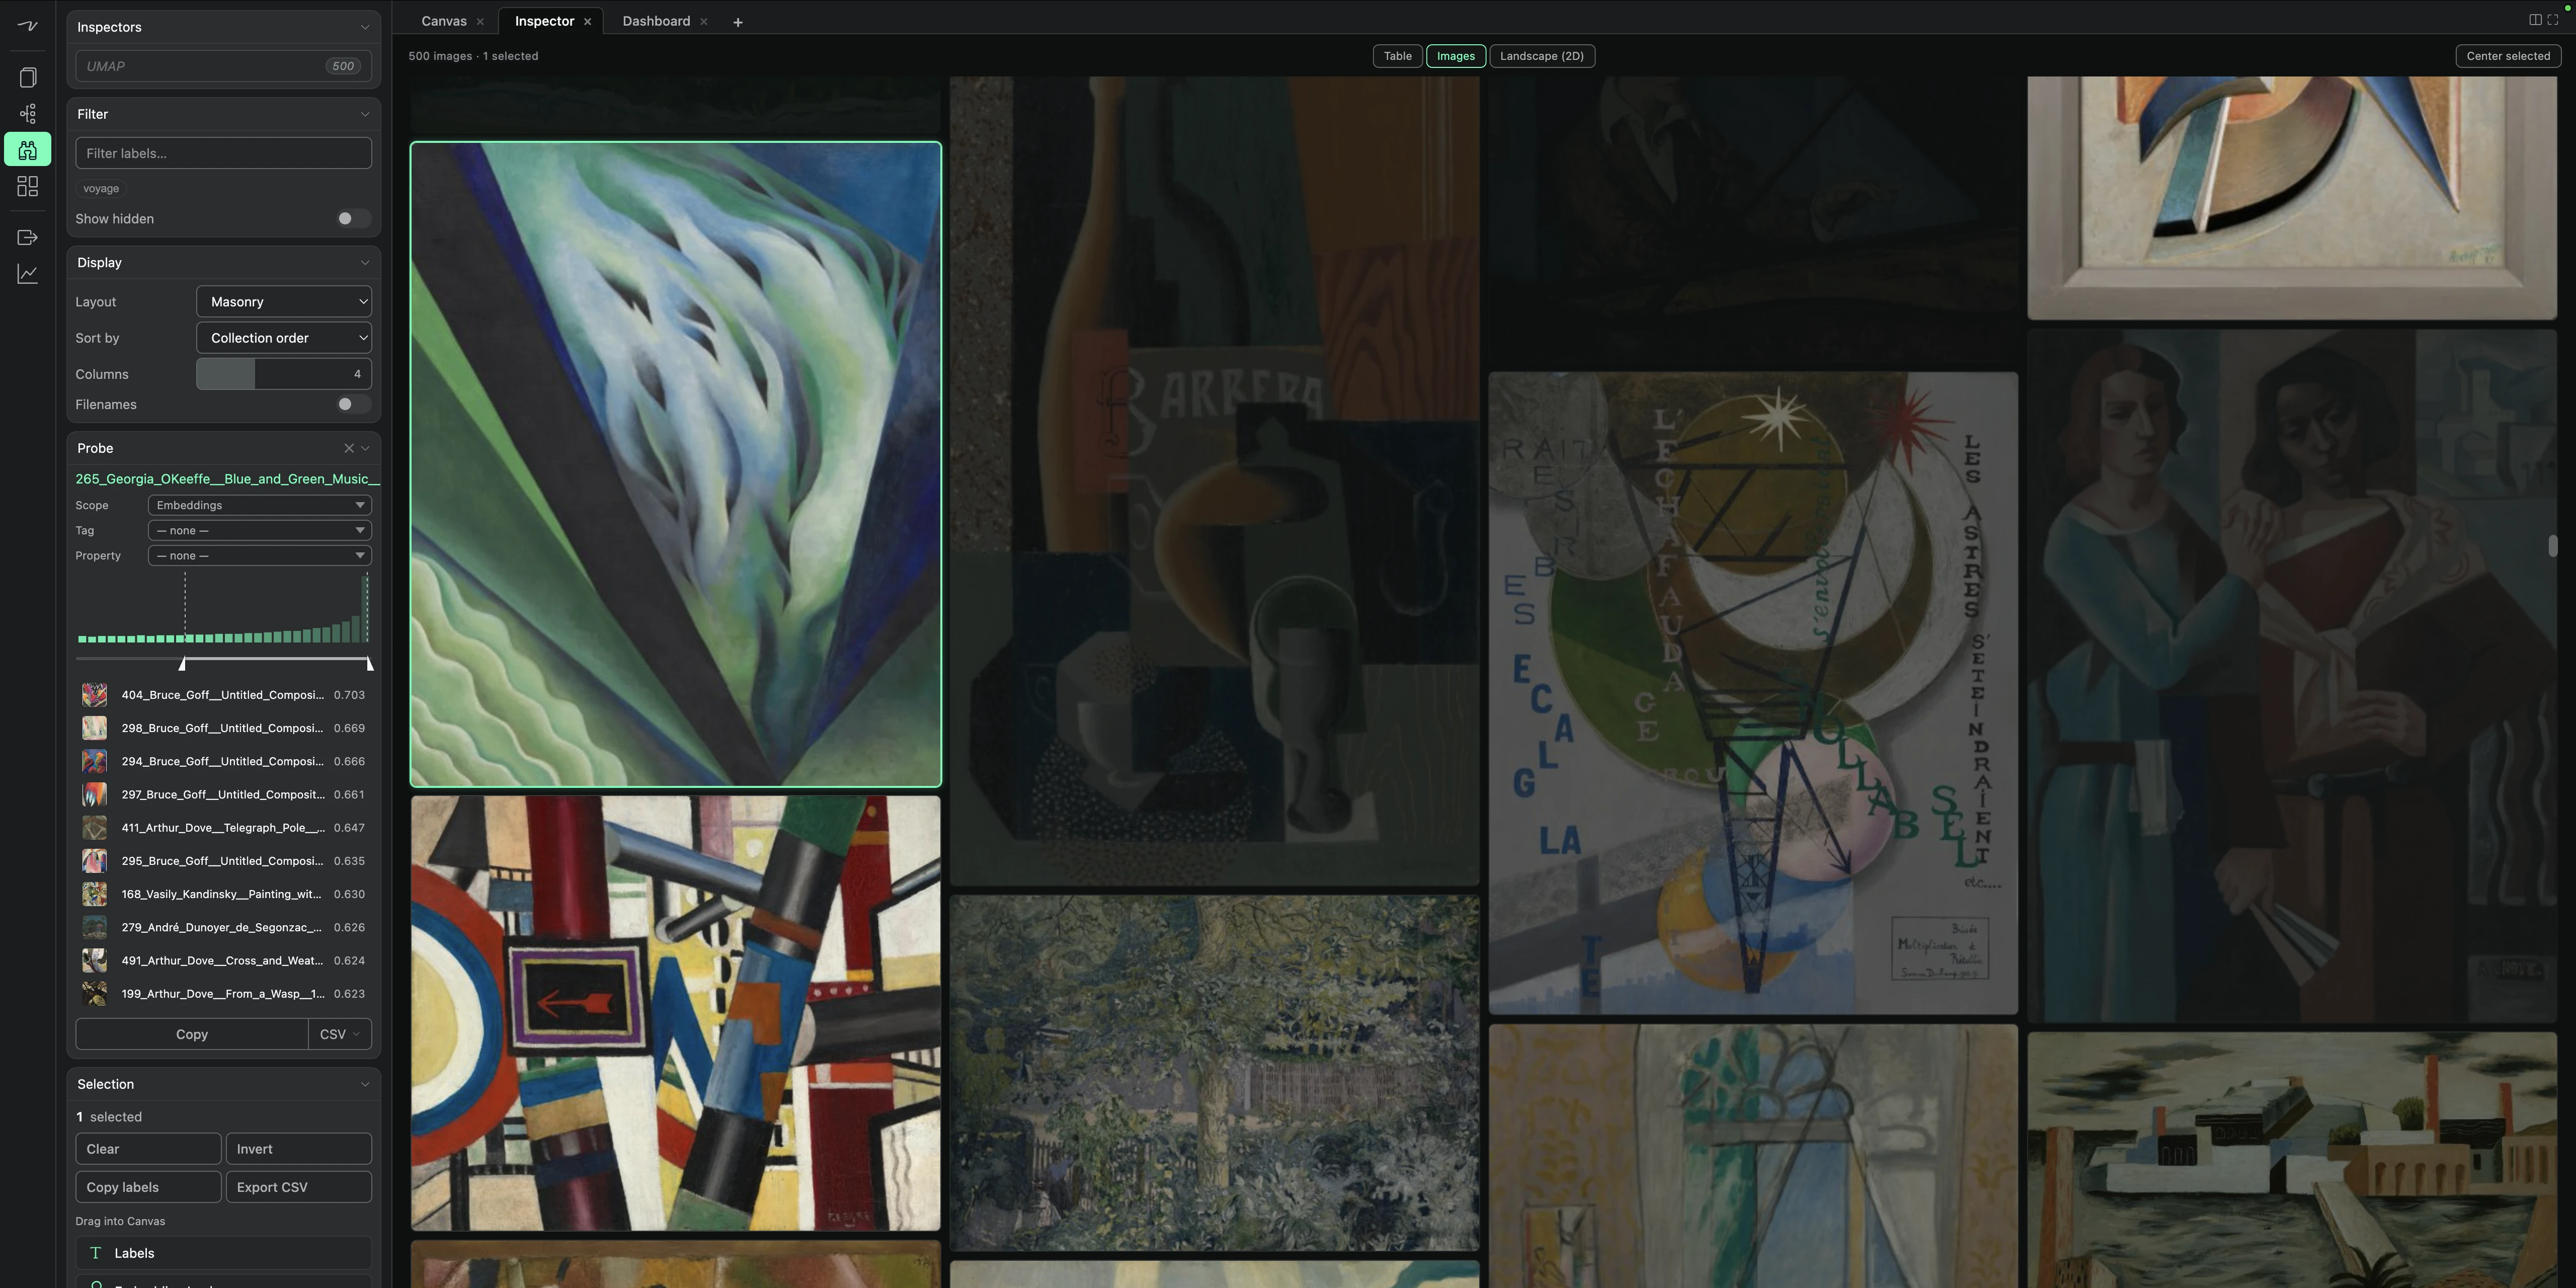Click the Copy labels button
2576x1288 pixels.
(148, 1187)
